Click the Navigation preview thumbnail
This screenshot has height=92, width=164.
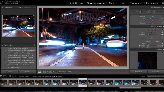(18, 26)
